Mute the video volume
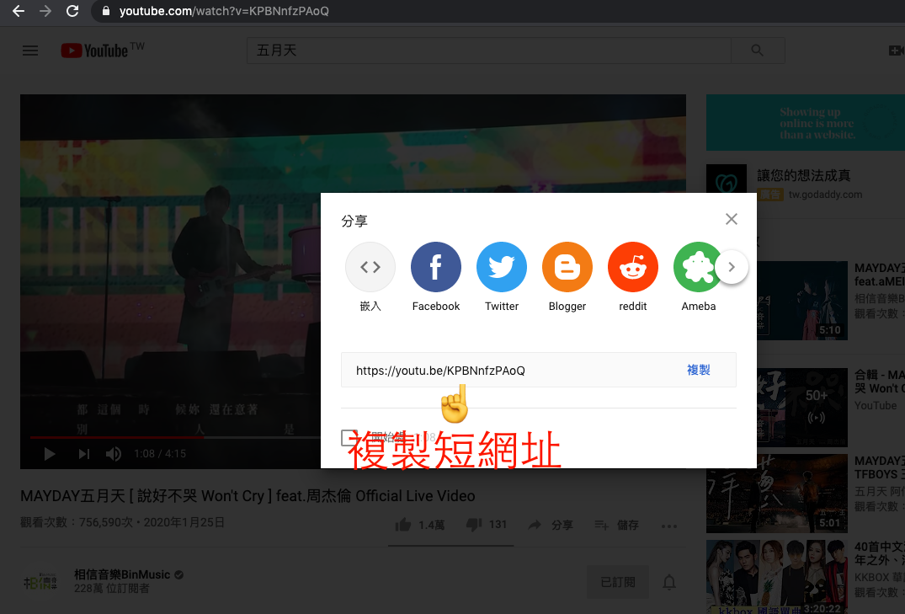This screenshot has width=905, height=614. click(113, 454)
